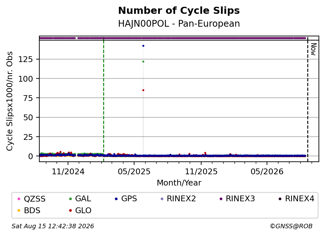The image size is (325, 236).
Task: Click the QZSS pink legend marker
Action: coord(19,199)
